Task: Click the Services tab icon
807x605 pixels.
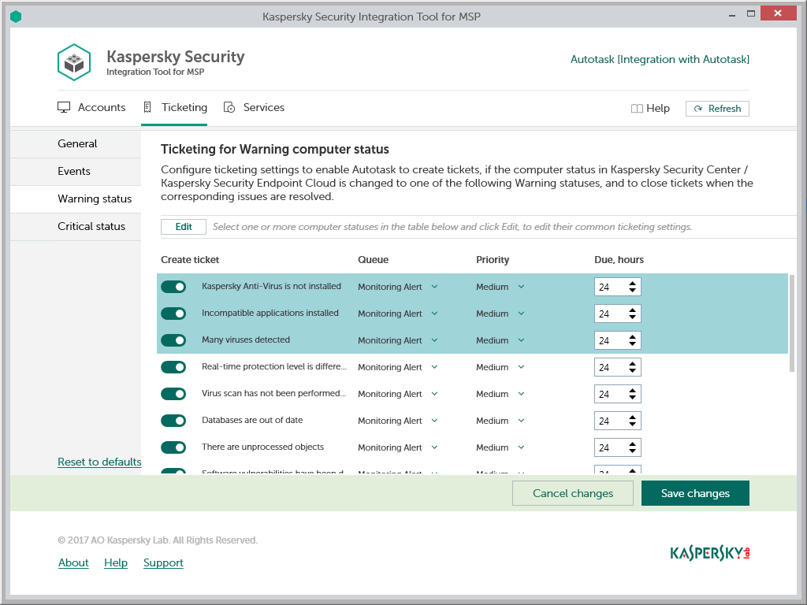Action: tap(229, 108)
